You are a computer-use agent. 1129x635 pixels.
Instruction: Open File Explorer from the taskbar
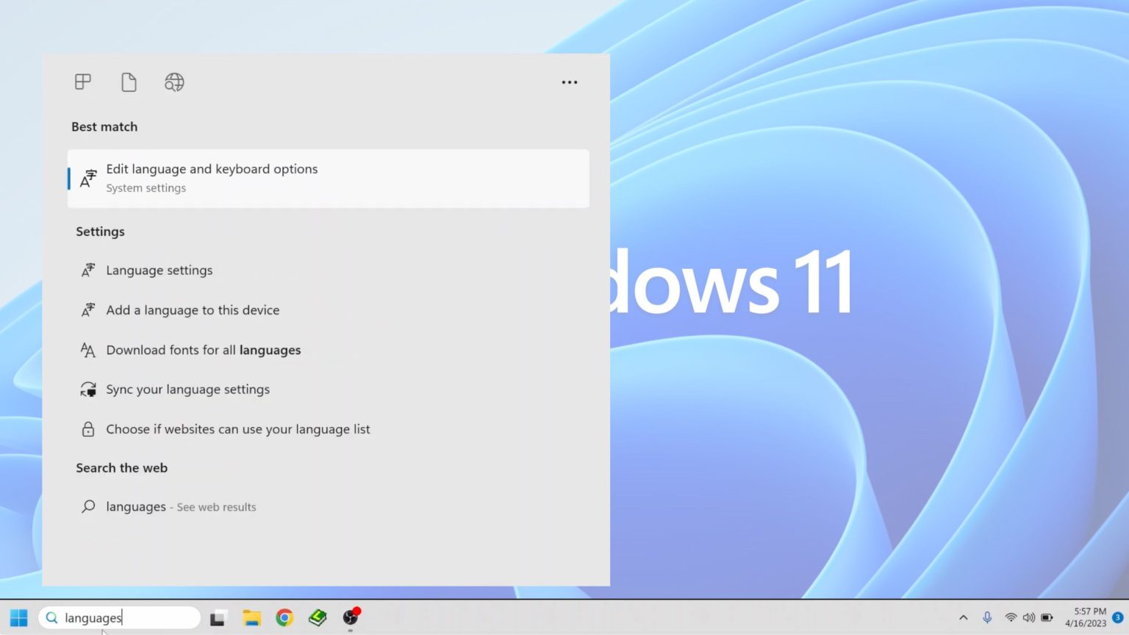pyautogui.click(x=251, y=617)
